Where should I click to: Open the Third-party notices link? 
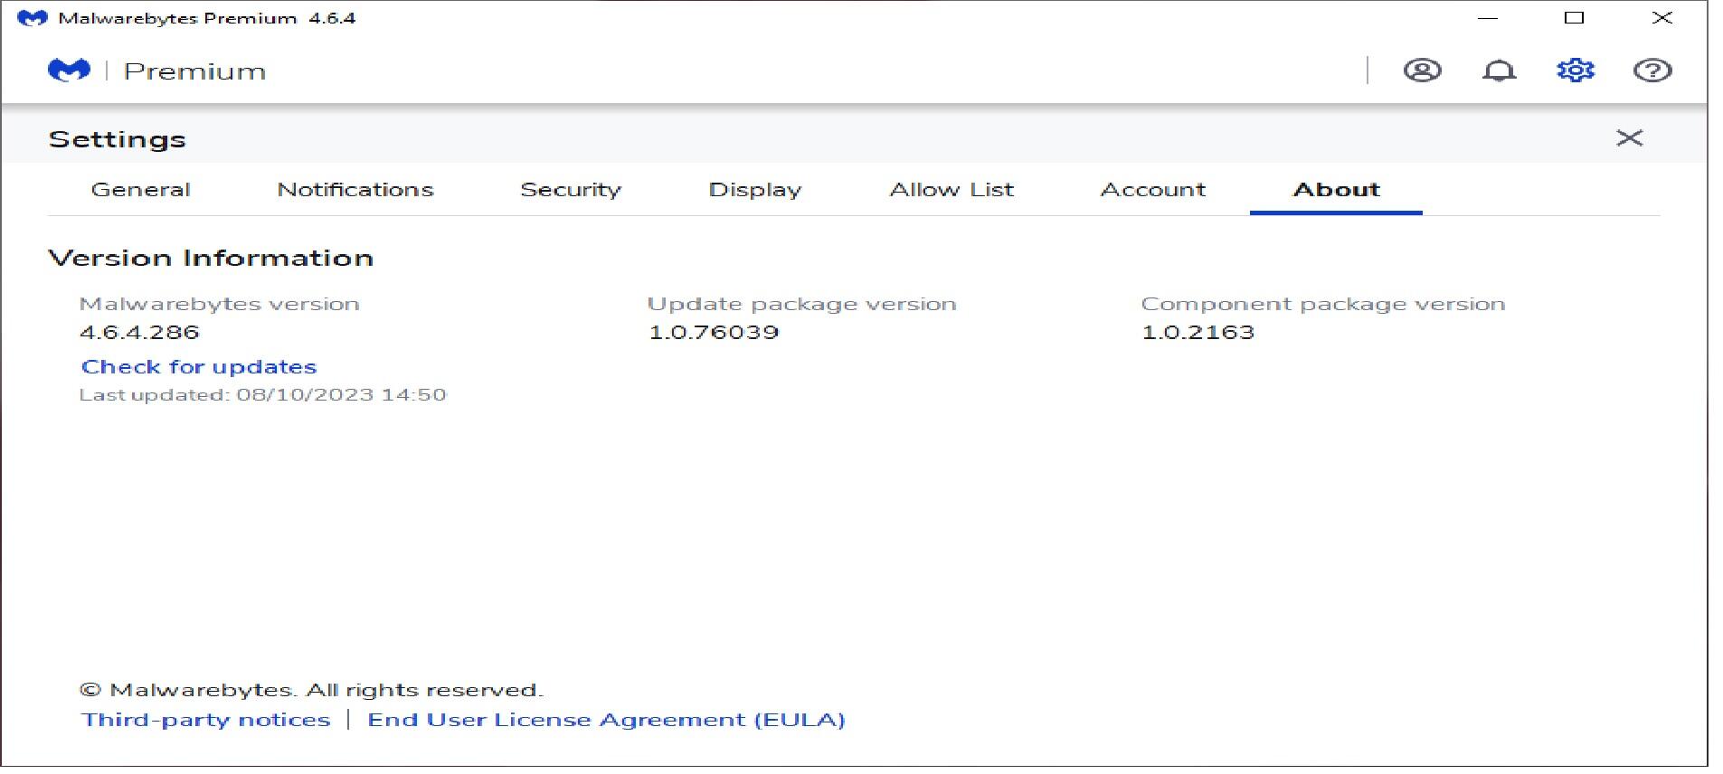tap(205, 720)
